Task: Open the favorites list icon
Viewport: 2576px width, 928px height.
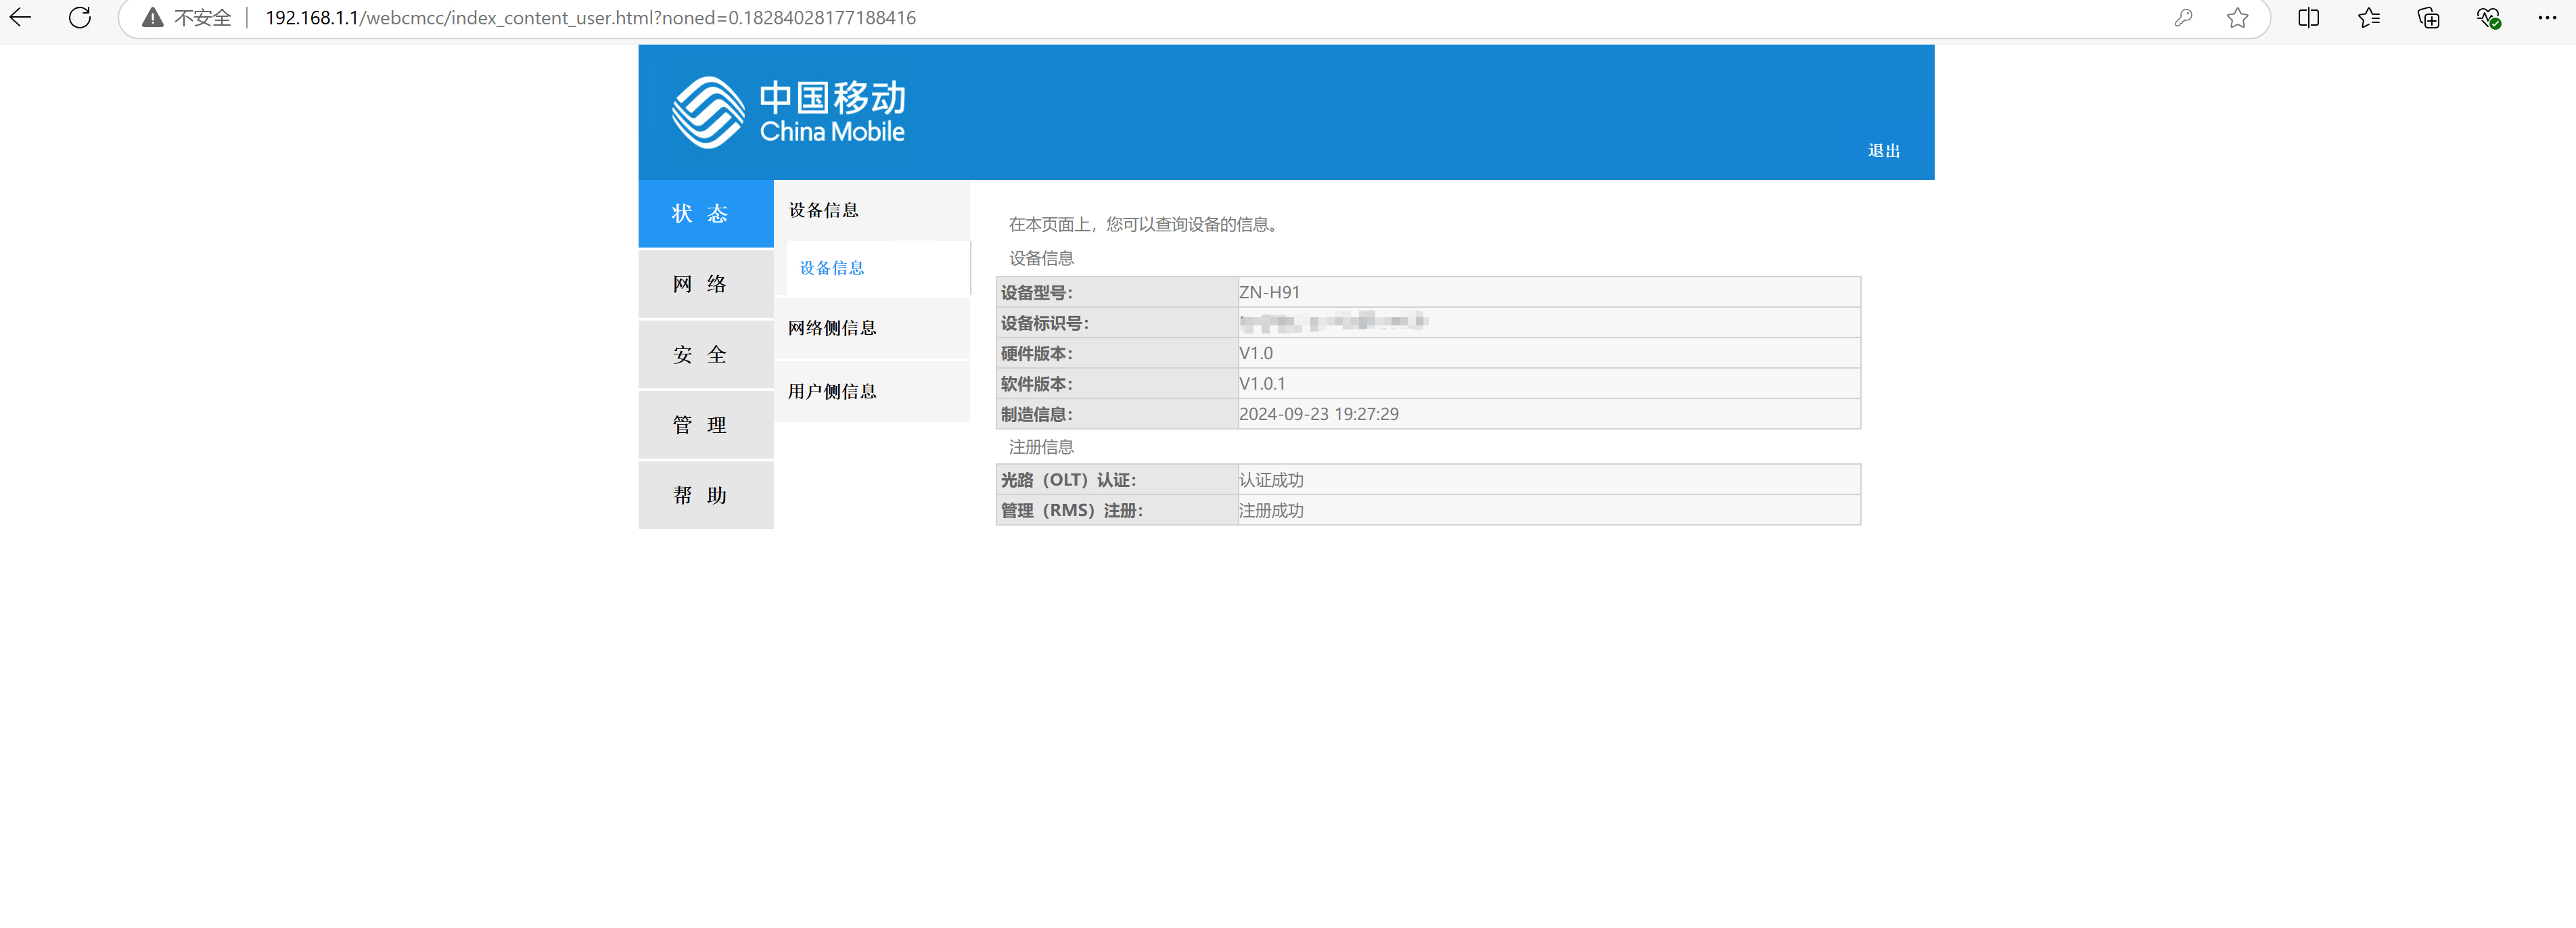Action: 2368,18
